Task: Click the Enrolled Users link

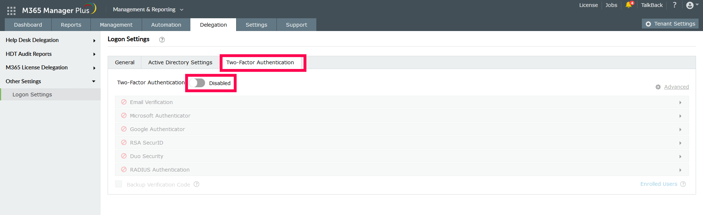Action: [659, 184]
